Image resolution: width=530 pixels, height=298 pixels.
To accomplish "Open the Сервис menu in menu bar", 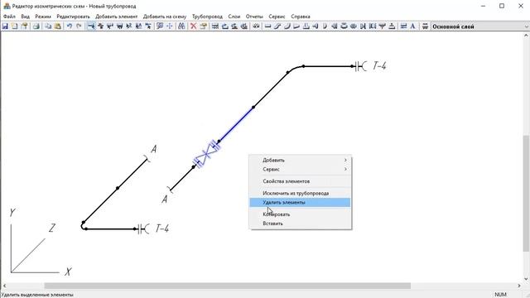I will tap(277, 17).
